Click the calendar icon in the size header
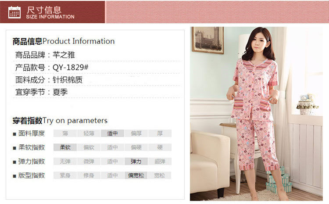The image size is (329, 204). [x=14, y=12]
